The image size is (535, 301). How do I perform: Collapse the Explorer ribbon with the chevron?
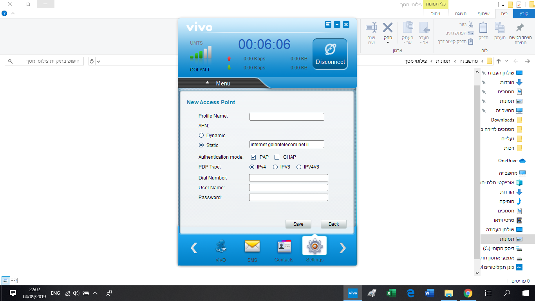(13, 14)
